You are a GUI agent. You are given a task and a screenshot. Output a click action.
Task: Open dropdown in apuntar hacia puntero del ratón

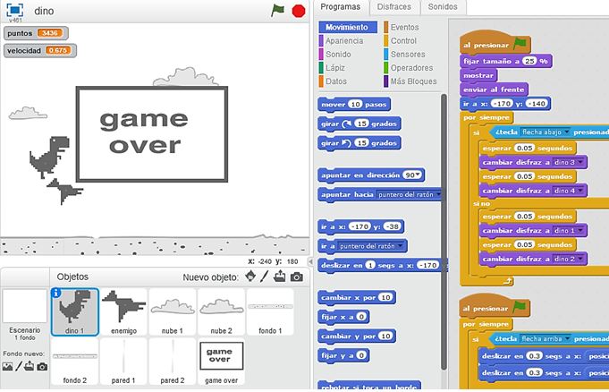tap(438, 194)
